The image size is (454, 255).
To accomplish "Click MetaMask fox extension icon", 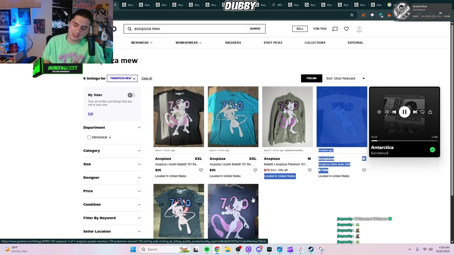I will coord(389,15).
